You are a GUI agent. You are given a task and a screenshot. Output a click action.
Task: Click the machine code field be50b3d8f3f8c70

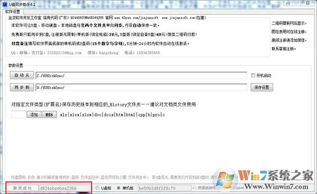click(164, 188)
